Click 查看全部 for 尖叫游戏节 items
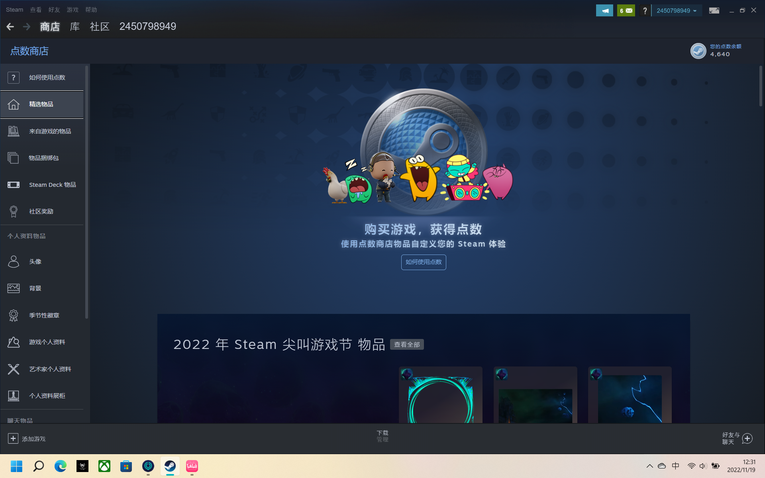 pos(407,345)
